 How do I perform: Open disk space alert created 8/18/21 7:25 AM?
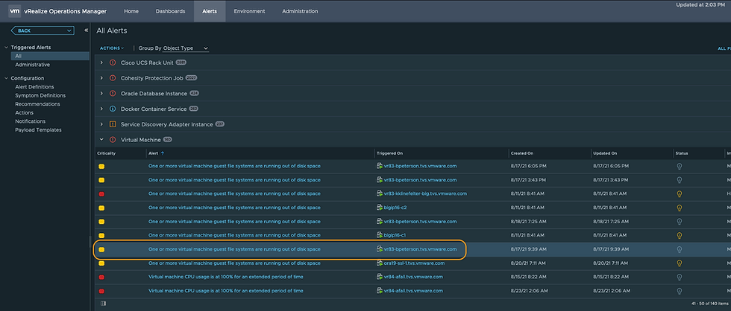click(x=234, y=221)
